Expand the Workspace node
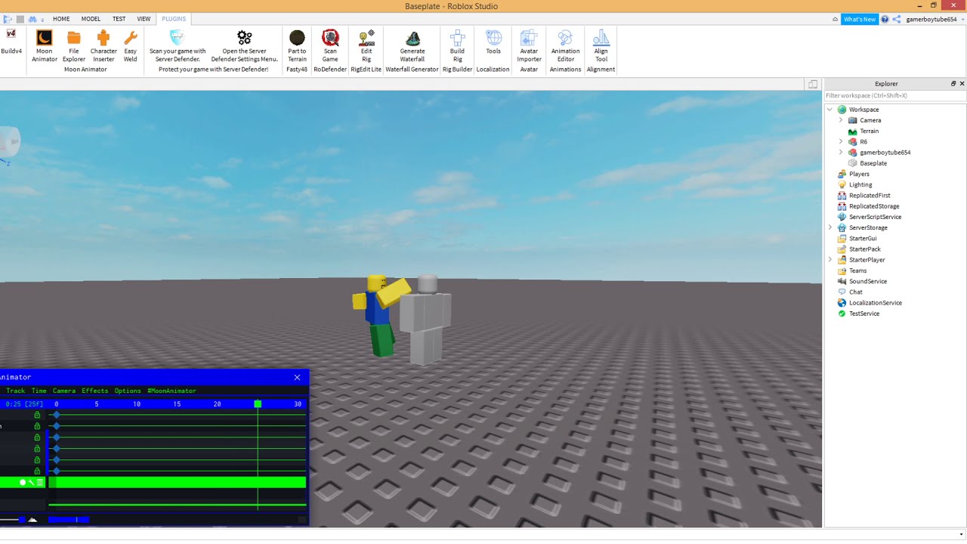The height and width of the screenshot is (544, 967). [x=830, y=110]
